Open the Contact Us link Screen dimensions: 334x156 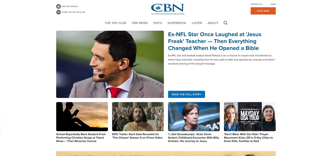tap(256, 4)
